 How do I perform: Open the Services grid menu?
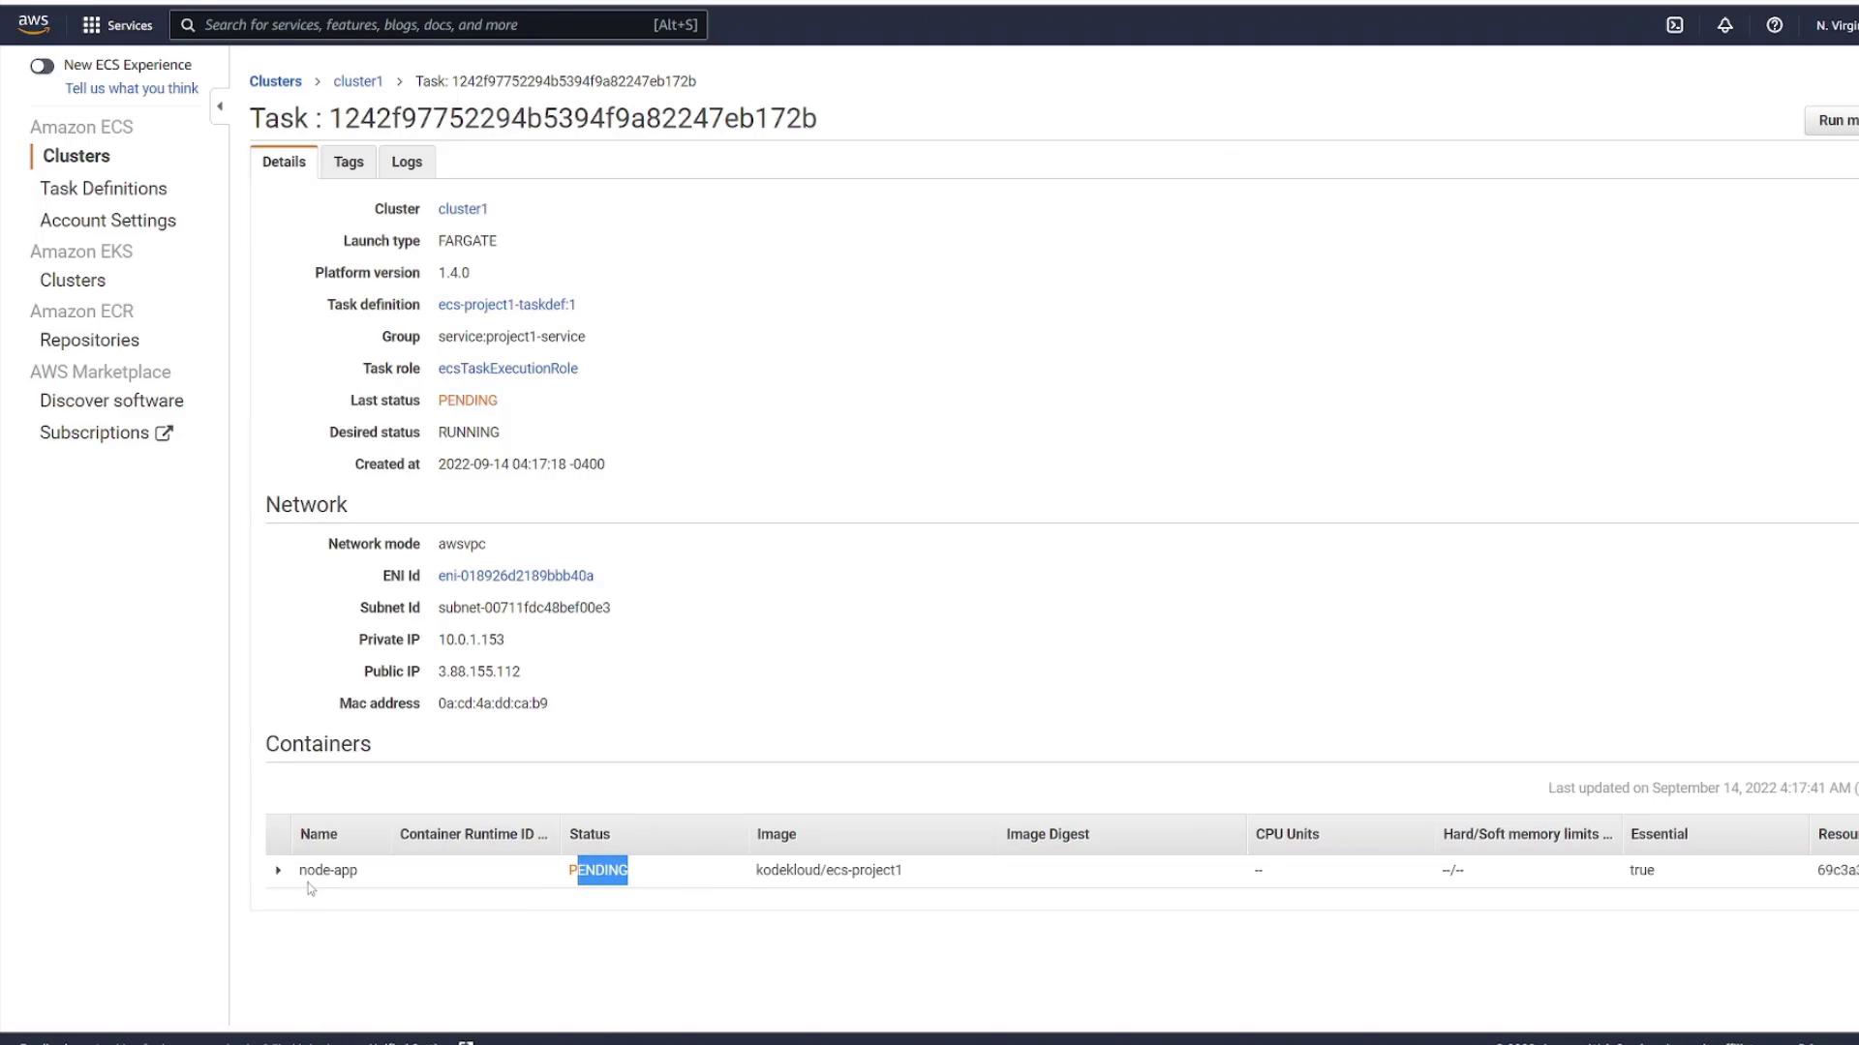tap(117, 25)
